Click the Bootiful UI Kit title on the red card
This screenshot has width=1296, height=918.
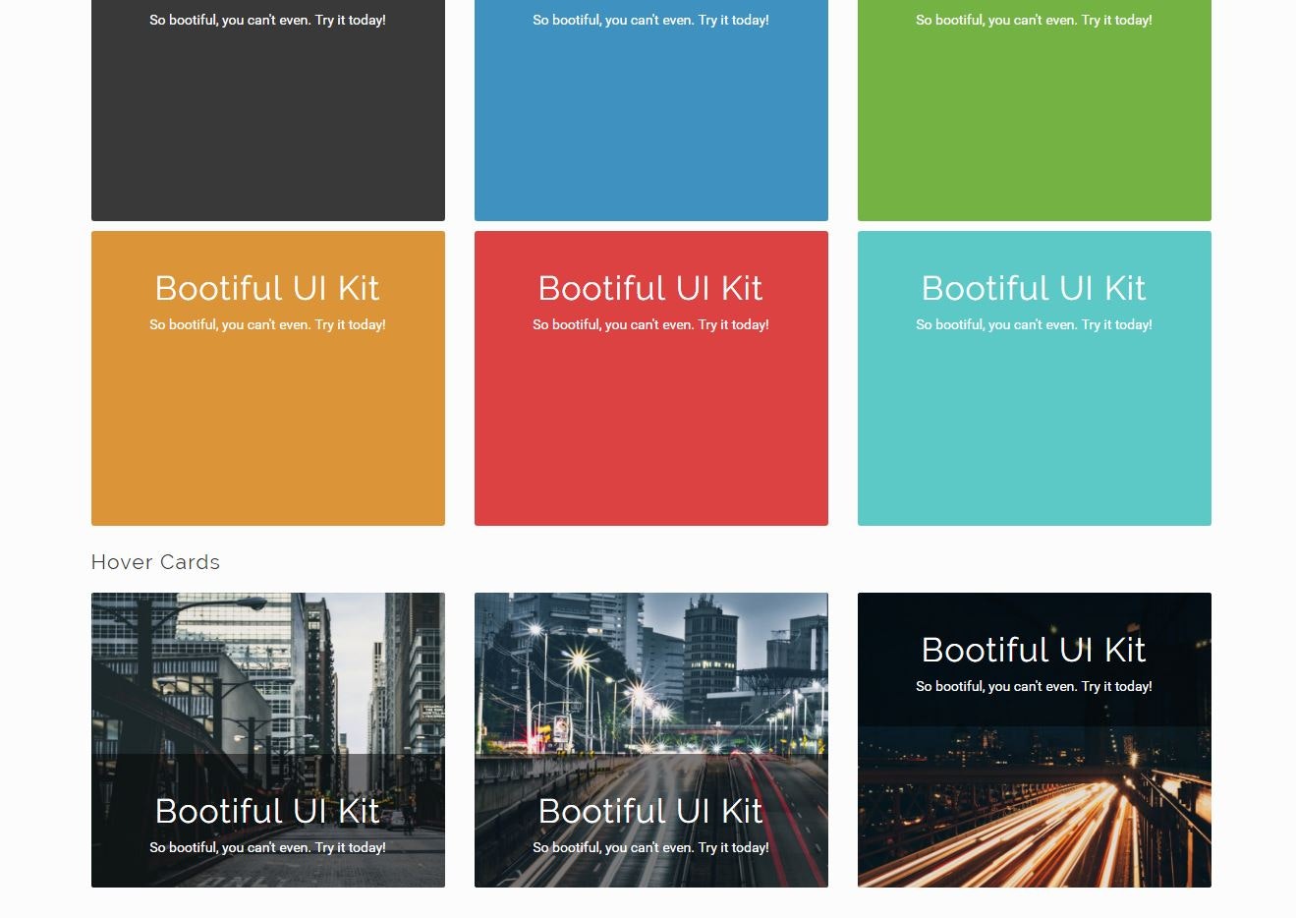coord(650,288)
